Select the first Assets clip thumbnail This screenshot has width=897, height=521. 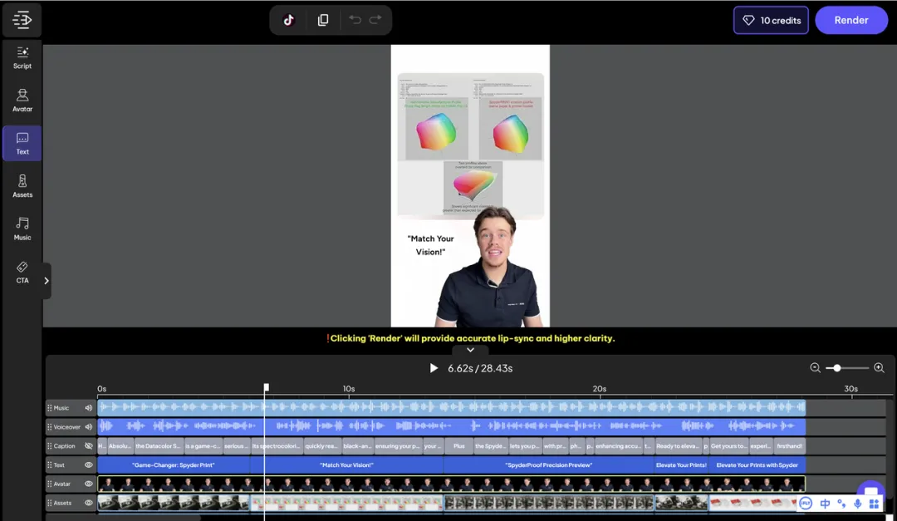(x=174, y=503)
